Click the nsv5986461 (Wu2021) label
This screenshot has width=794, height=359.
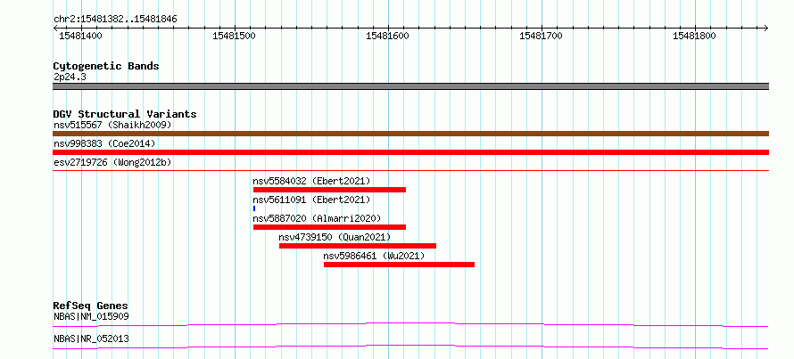click(x=374, y=256)
